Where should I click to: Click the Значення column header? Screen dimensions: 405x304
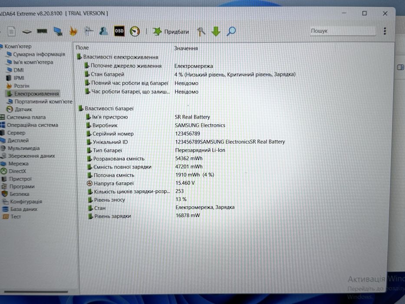tap(186, 48)
